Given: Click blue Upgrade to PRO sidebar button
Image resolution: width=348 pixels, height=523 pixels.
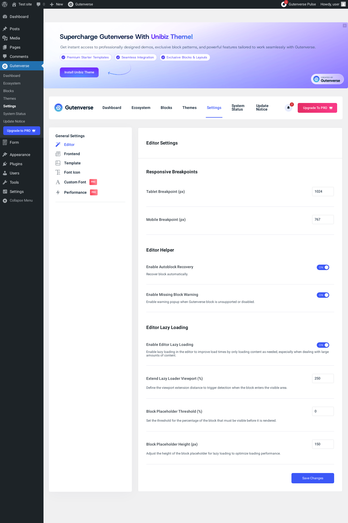Looking at the screenshot, I should (x=22, y=131).
